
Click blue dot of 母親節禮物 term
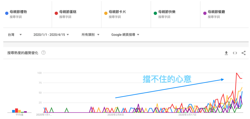[x=6, y=13]
